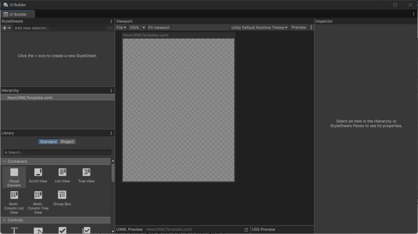Click the StyleSheets pane header
The height and width of the screenshot is (234, 418).
click(12, 21)
